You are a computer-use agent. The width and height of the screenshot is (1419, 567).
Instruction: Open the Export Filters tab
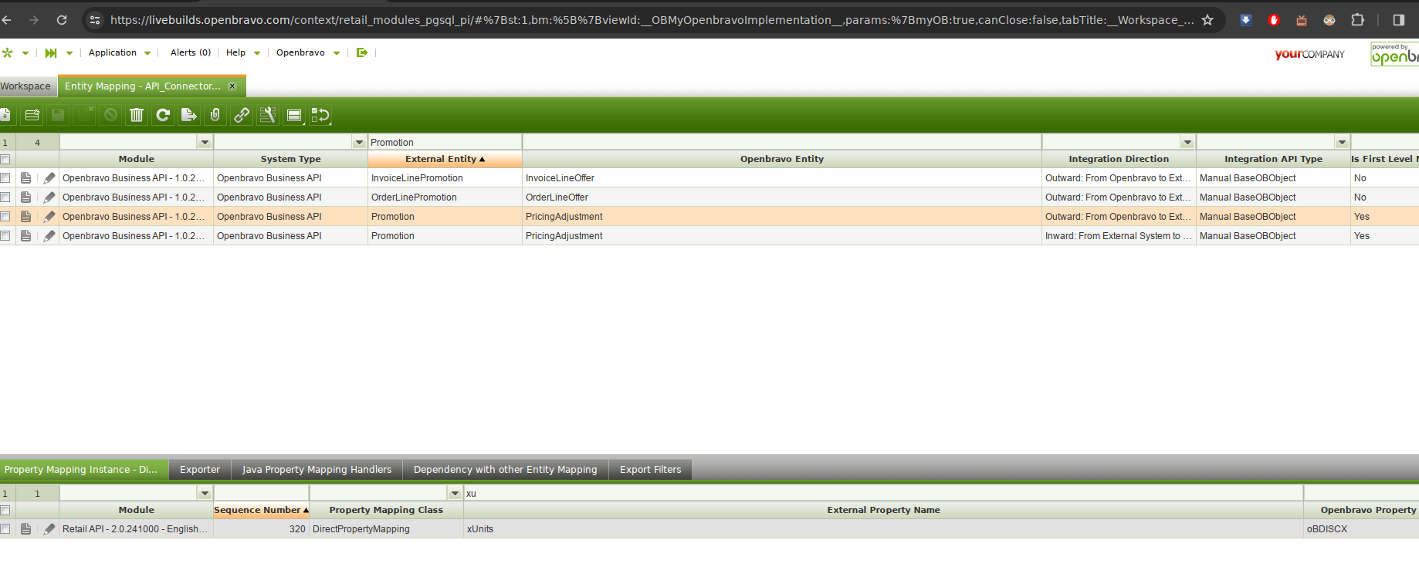tap(651, 470)
